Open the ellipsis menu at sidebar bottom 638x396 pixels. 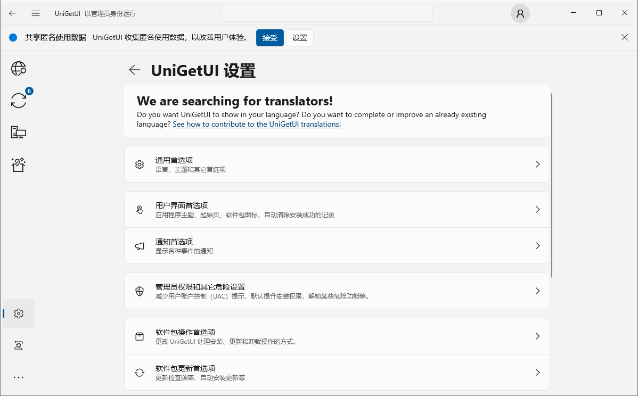19,377
